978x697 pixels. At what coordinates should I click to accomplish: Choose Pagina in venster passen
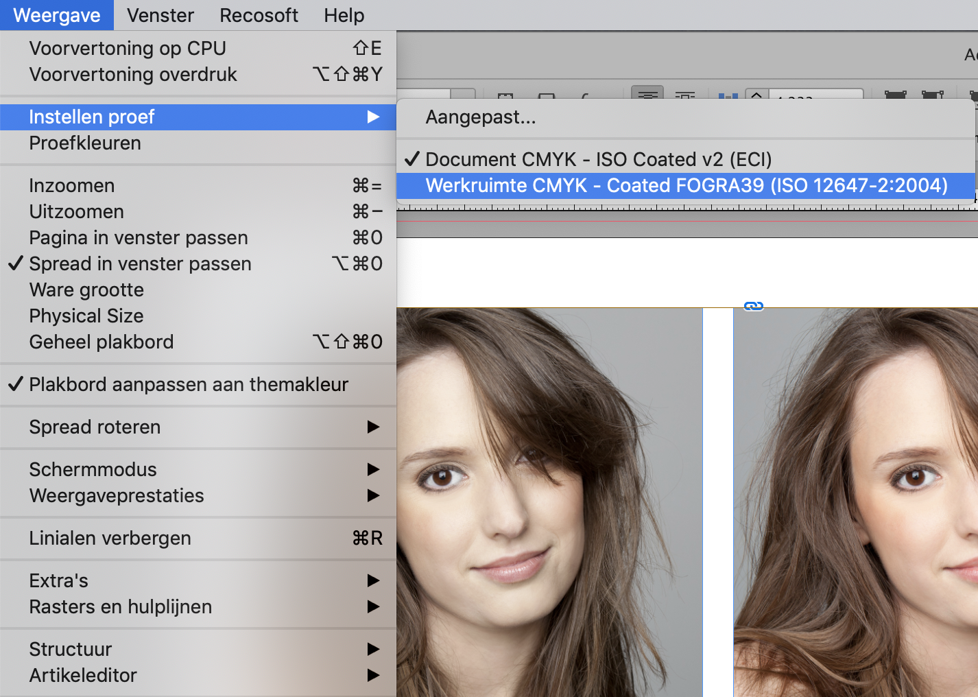(198, 237)
